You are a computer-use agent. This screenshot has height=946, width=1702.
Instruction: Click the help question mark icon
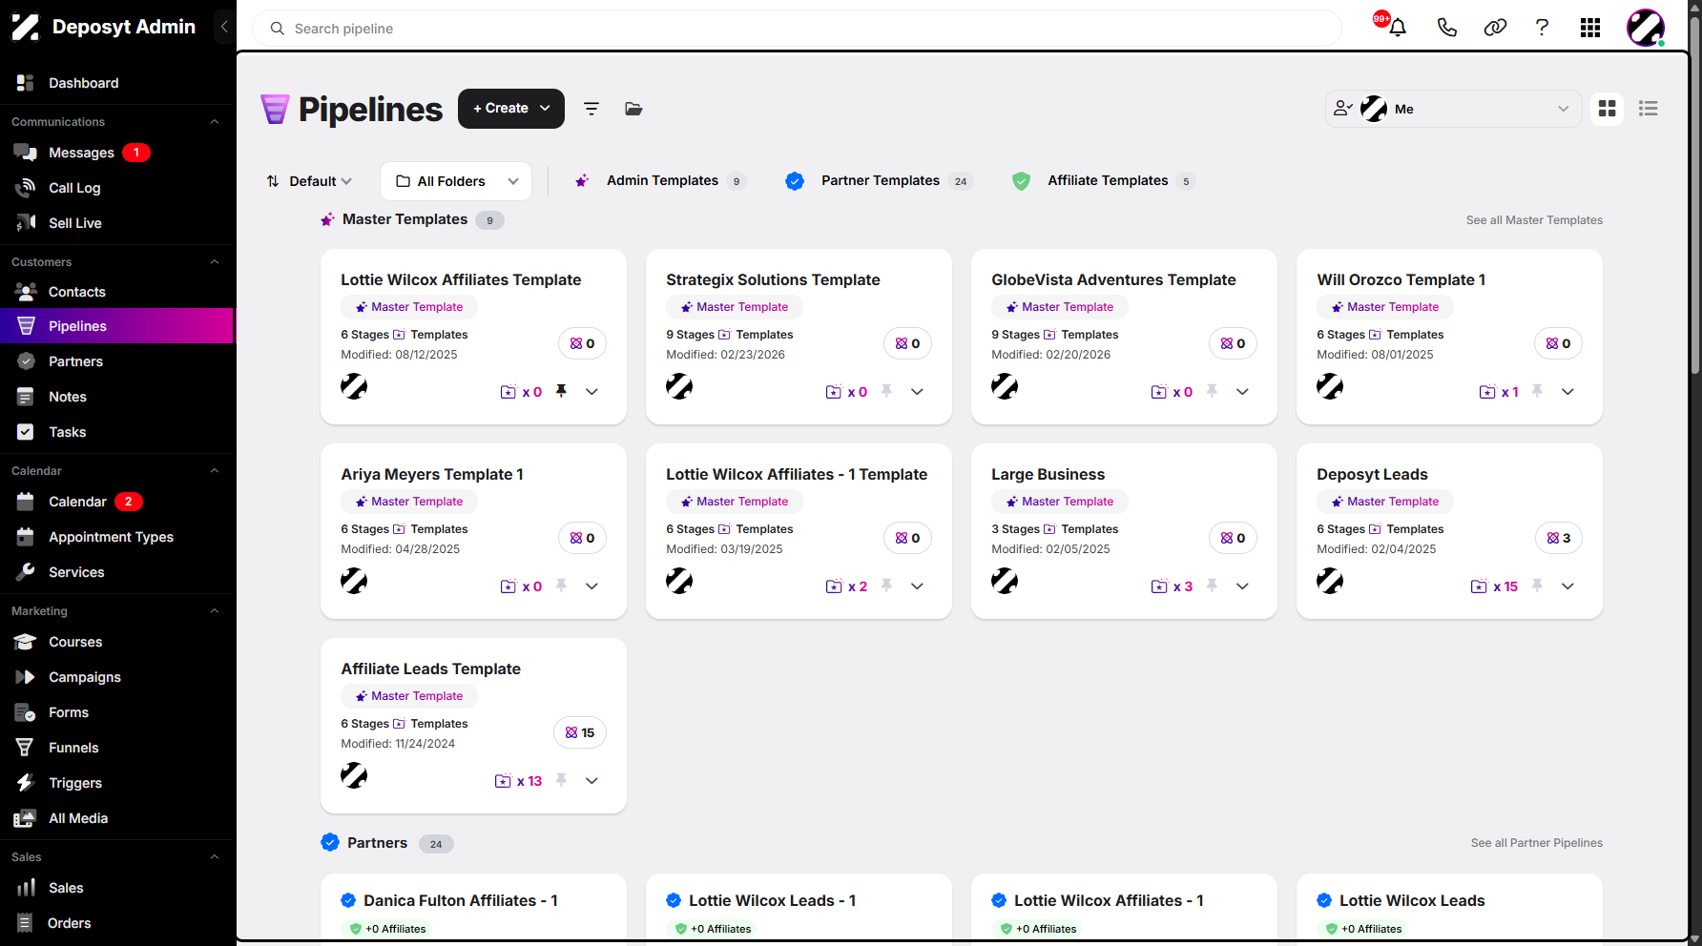click(1542, 28)
